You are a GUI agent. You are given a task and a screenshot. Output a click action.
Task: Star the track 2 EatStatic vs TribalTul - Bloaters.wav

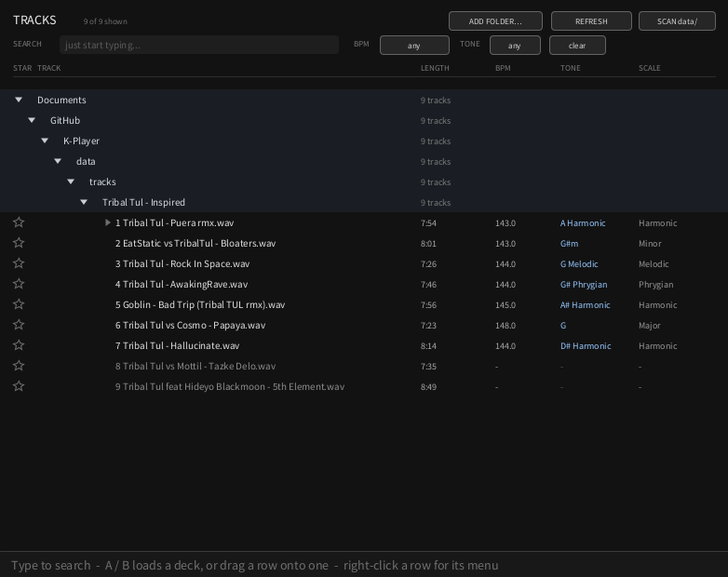[x=19, y=243]
